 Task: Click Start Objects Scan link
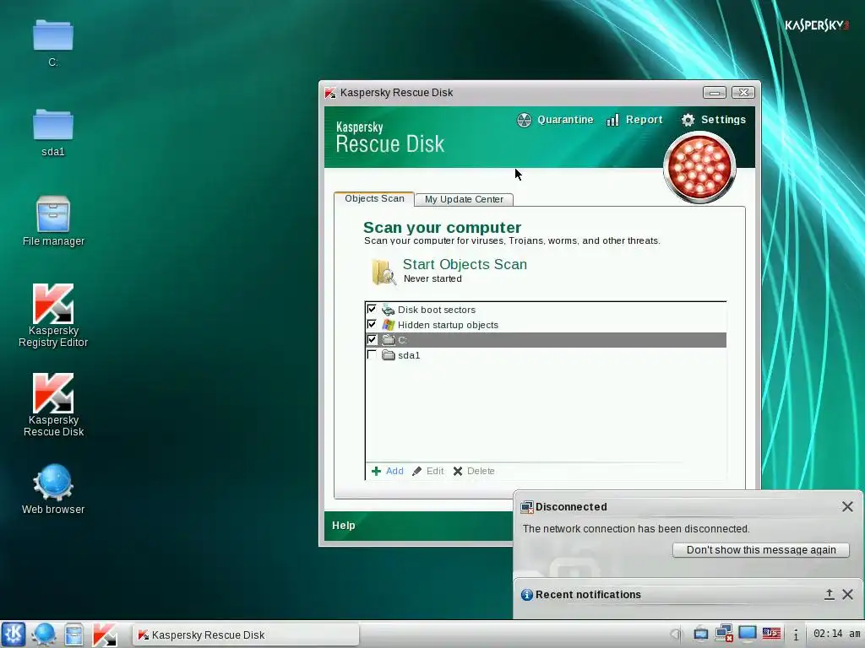(x=465, y=264)
